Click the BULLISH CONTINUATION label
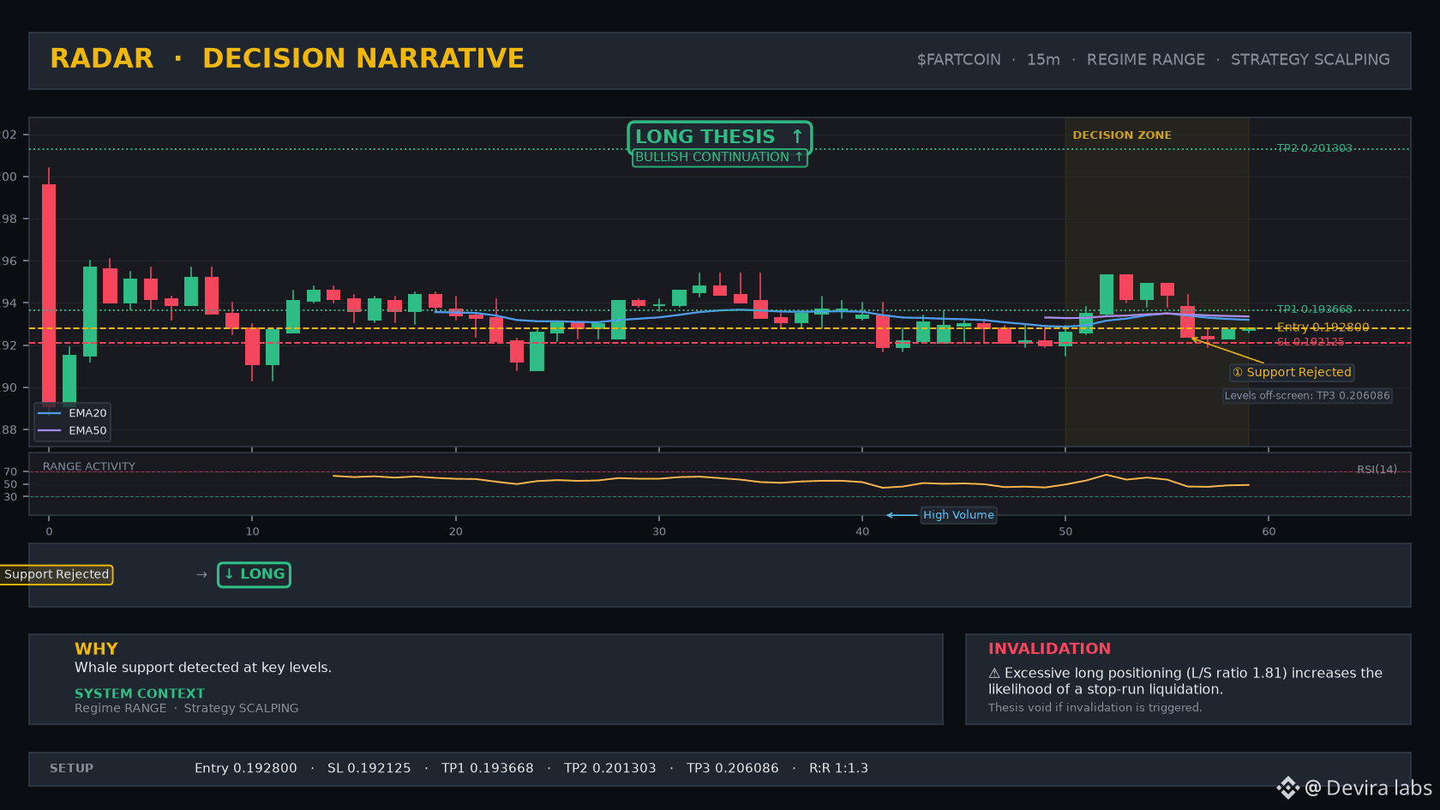1440x810 pixels. [x=720, y=158]
